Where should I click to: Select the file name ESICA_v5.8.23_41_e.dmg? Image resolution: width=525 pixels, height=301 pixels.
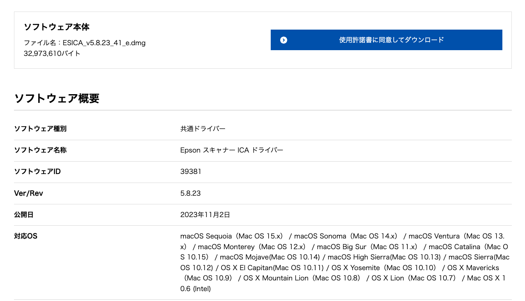104,43
